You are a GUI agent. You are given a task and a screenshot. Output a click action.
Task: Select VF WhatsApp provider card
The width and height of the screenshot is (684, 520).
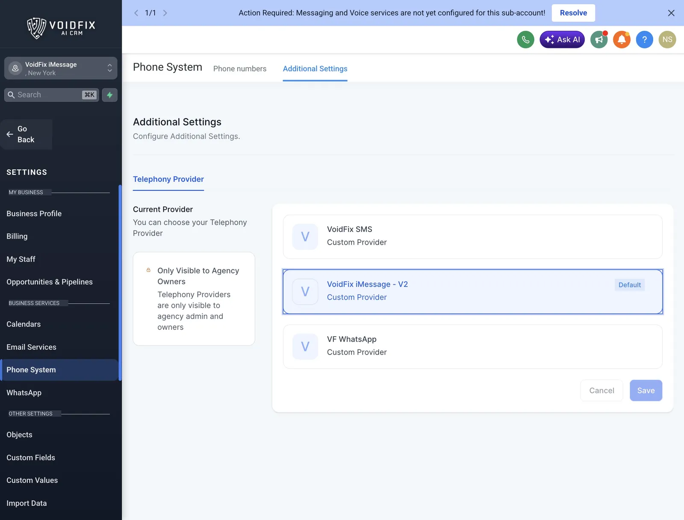473,346
